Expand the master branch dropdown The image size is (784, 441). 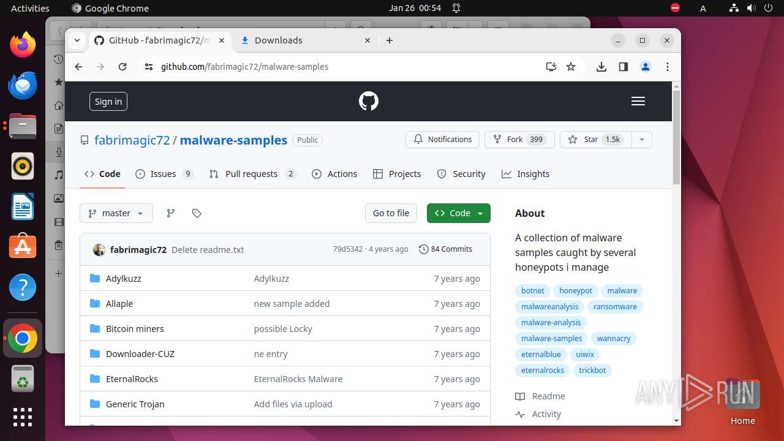point(116,213)
